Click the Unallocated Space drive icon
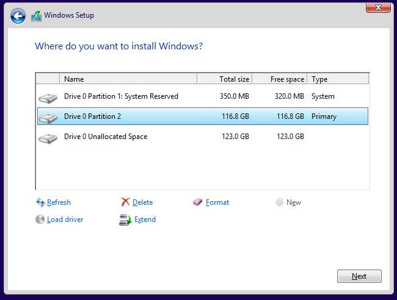Image resolution: width=397 pixels, height=300 pixels. [x=47, y=137]
